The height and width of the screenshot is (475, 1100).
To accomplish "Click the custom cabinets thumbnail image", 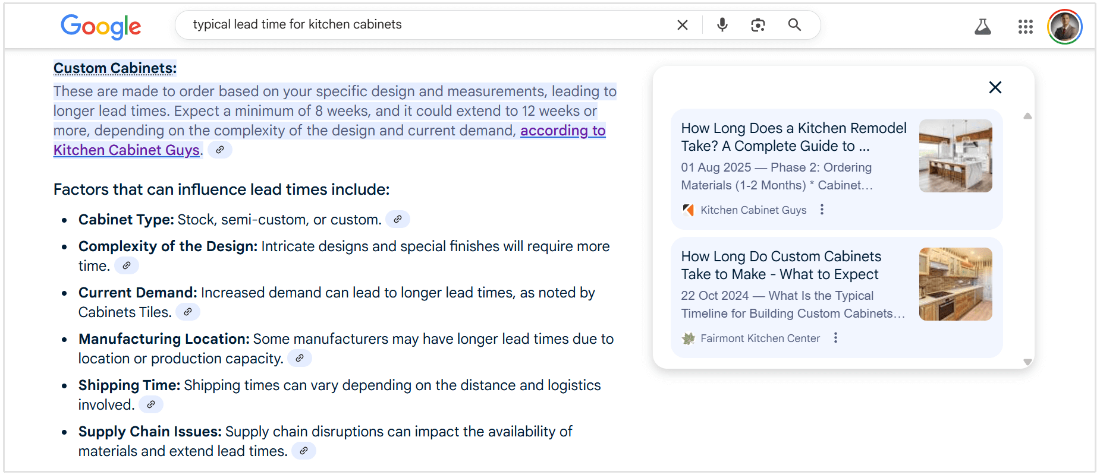I will [956, 284].
